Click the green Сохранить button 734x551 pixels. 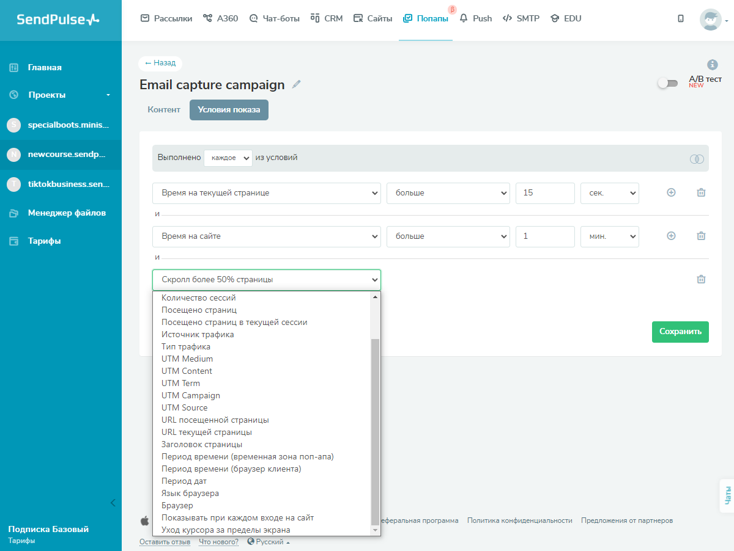point(680,332)
